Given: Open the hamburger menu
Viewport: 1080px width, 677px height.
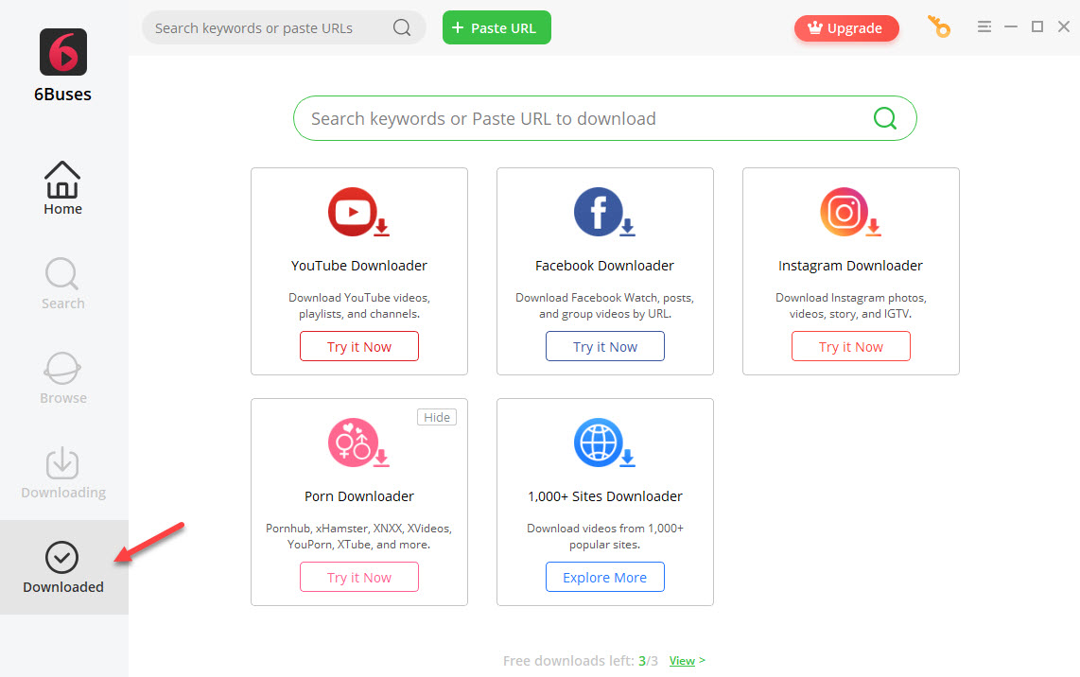Looking at the screenshot, I should (x=984, y=26).
